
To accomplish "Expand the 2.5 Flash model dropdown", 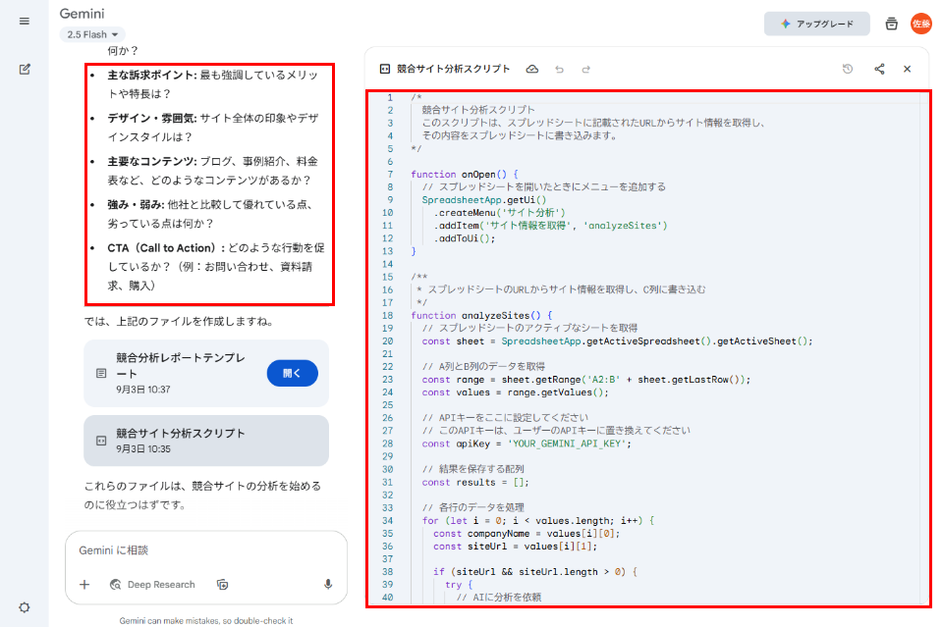I will coord(92,35).
